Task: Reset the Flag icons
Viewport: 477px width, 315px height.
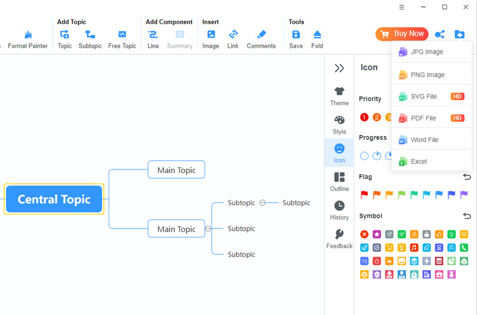Action: (467, 177)
